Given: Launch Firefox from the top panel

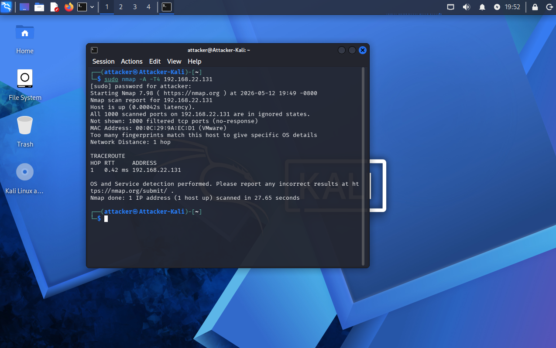Looking at the screenshot, I should (69, 7).
